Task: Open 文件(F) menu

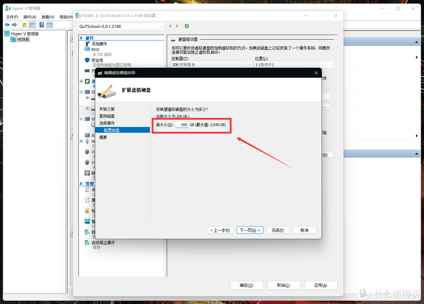Action: coord(12,17)
